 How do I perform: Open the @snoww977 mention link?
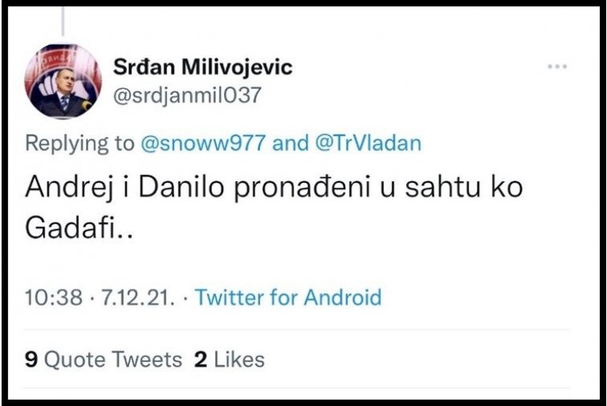[x=203, y=143]
